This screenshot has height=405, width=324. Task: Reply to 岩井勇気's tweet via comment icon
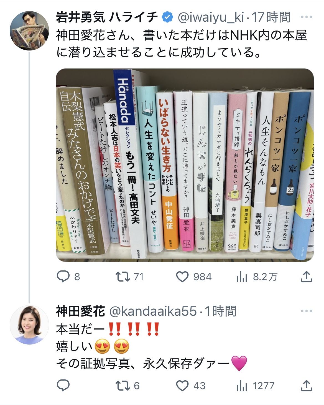[x=63, y=277]
